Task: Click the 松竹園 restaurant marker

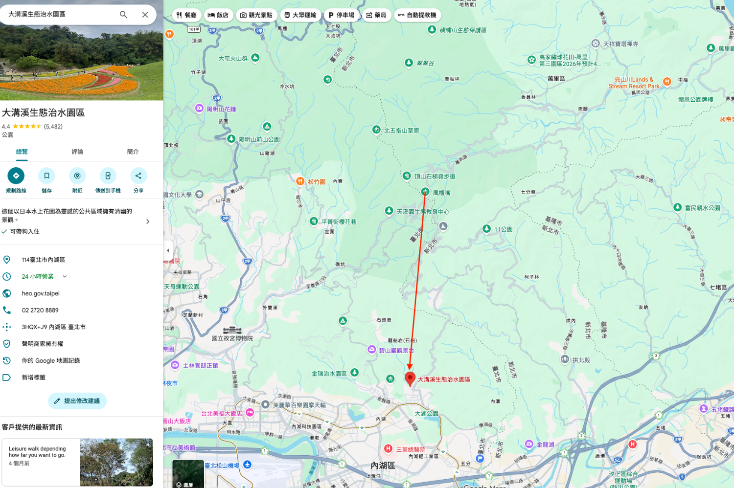Action: click(300, 181)
